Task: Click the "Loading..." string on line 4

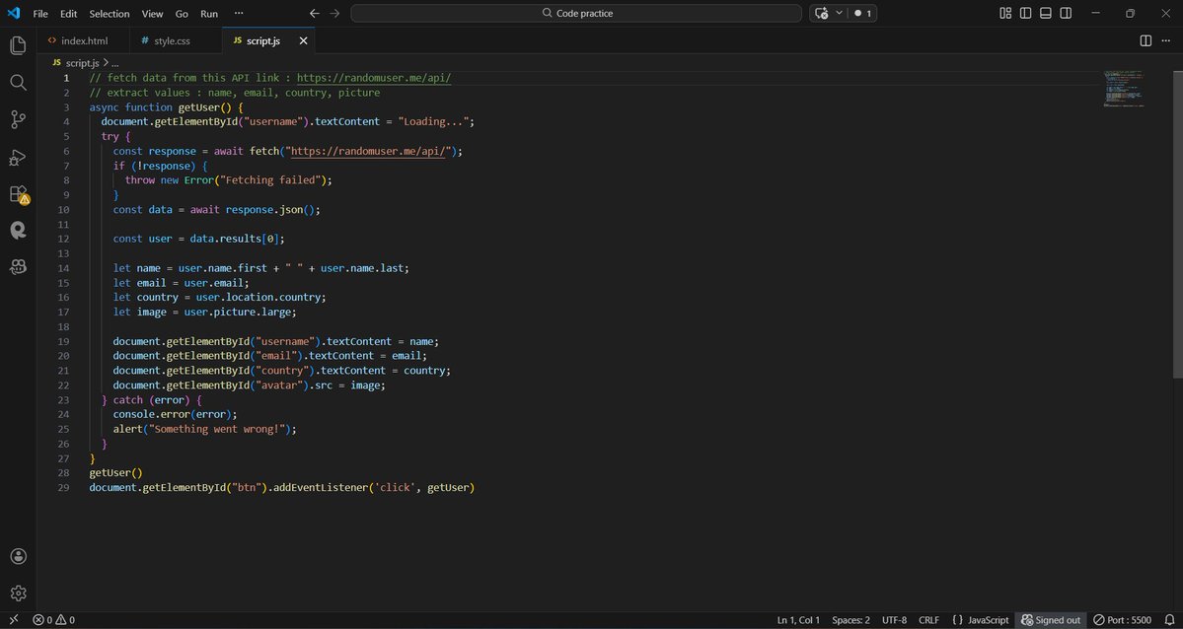Action: point(433,121)
